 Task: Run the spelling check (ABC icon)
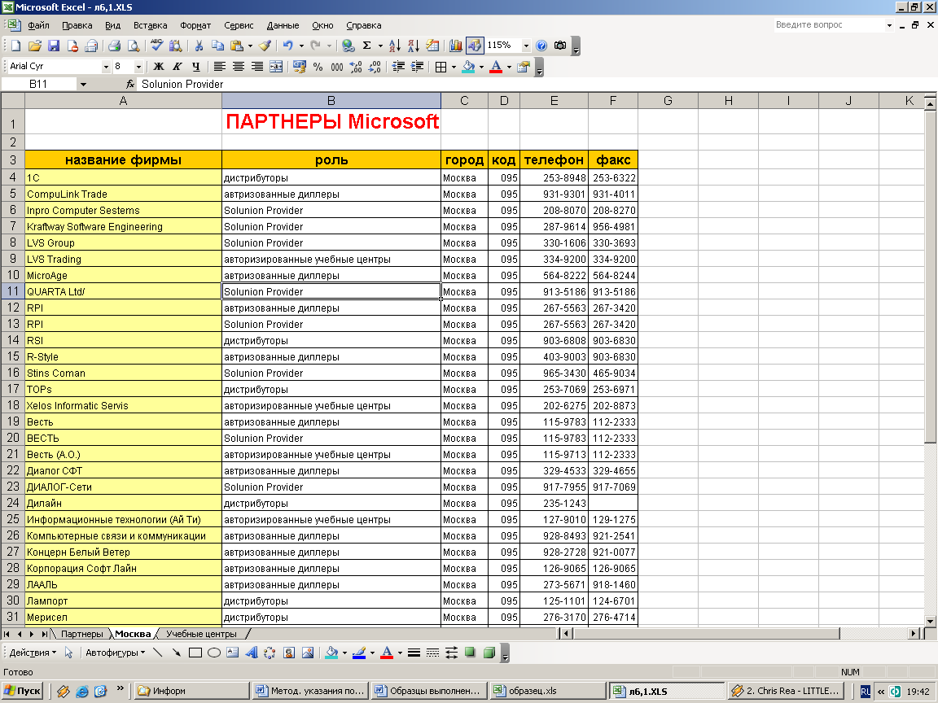pos(156,46)
